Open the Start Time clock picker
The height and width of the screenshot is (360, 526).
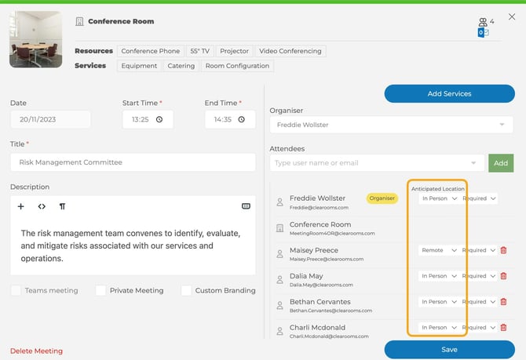tap(159, 120)
